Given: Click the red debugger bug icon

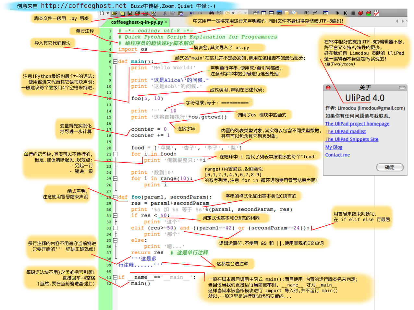Looking at the screenshot, I should tap(360, 13).
